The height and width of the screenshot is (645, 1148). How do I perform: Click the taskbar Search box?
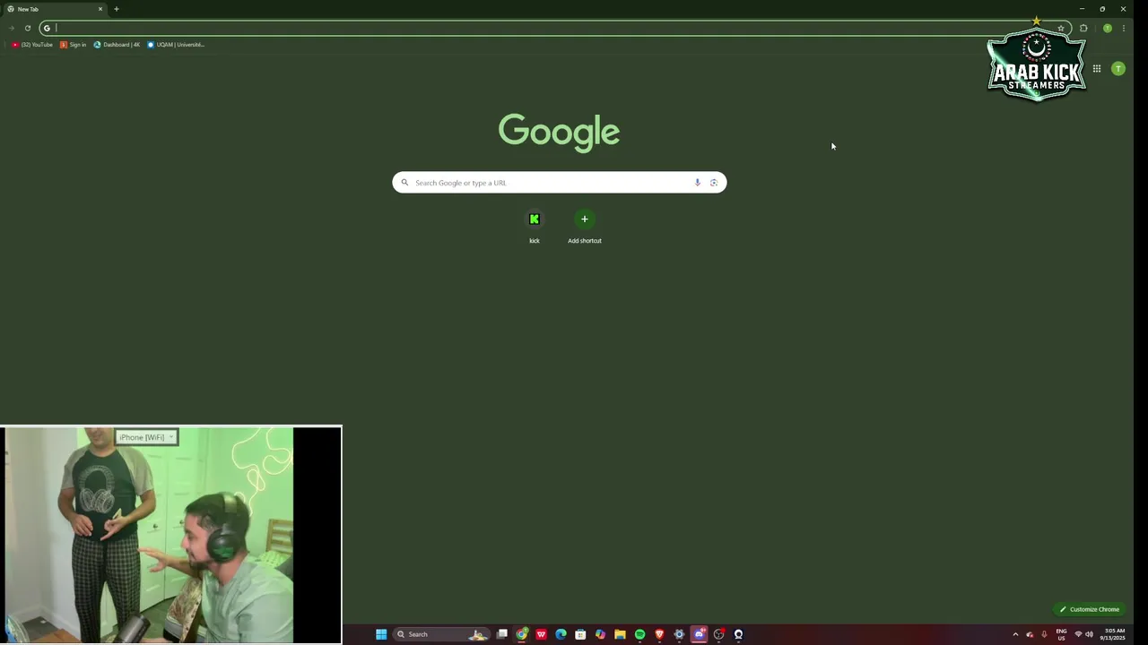(443, 634)
